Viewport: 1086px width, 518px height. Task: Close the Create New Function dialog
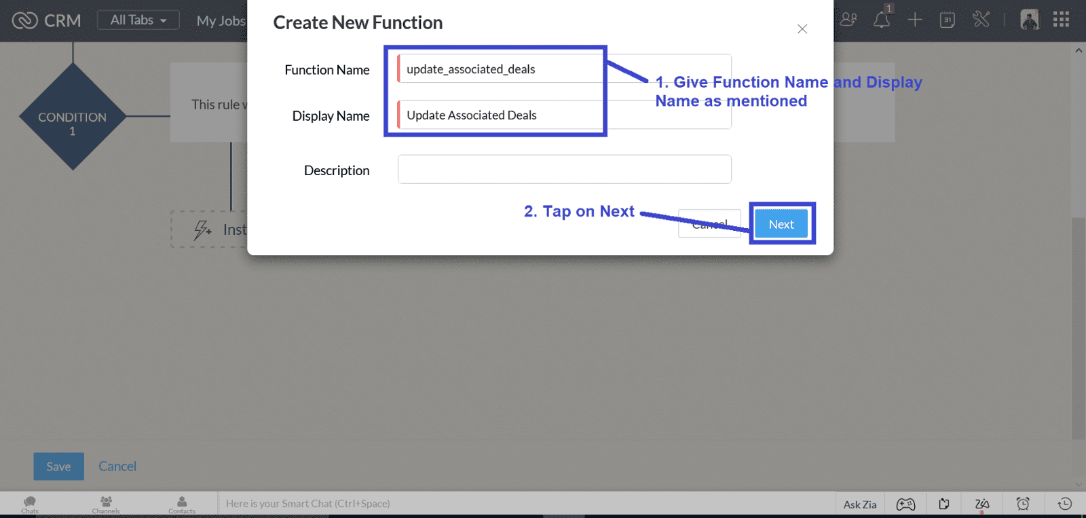(x=802, y=29)
